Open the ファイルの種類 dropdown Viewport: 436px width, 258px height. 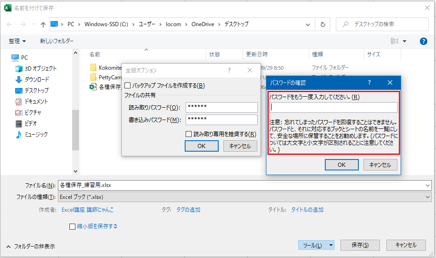click(x=245, y=197)
